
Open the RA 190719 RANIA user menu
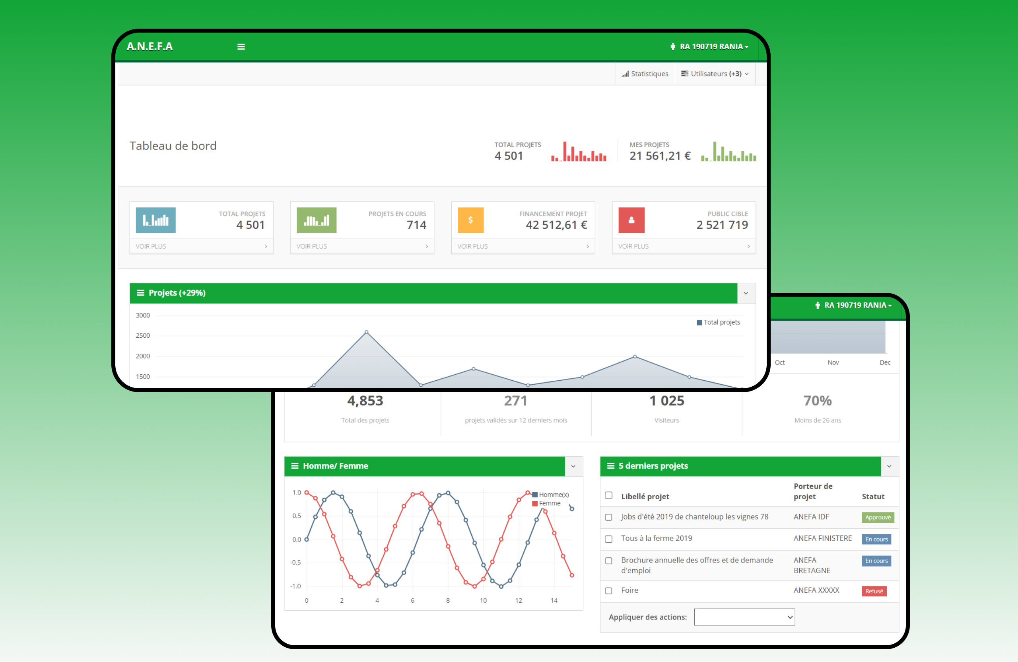click(710, 47)
